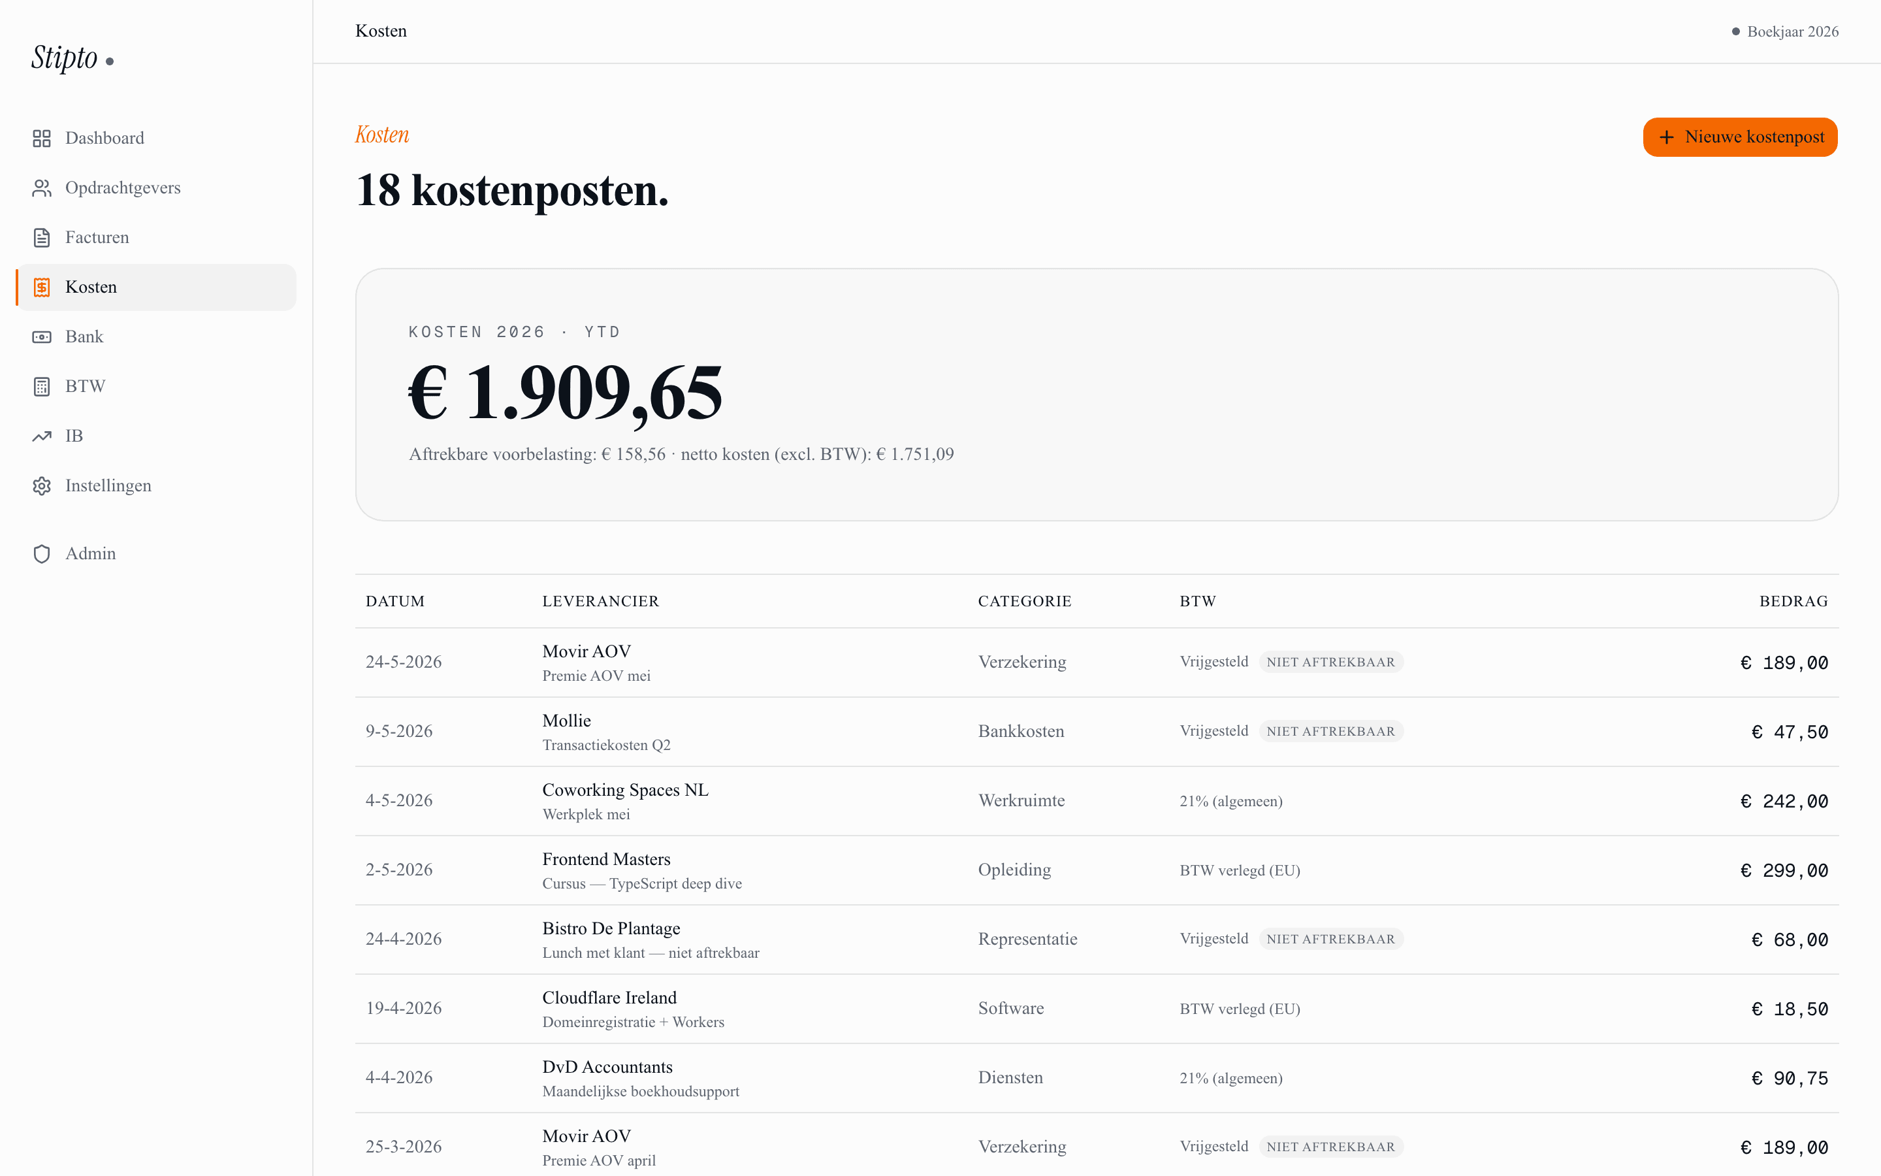Image resolution: width=1881 pixels, height=1176 pixels.
Task: Click the Kosten breadcrumb in header
Action: 381,31
